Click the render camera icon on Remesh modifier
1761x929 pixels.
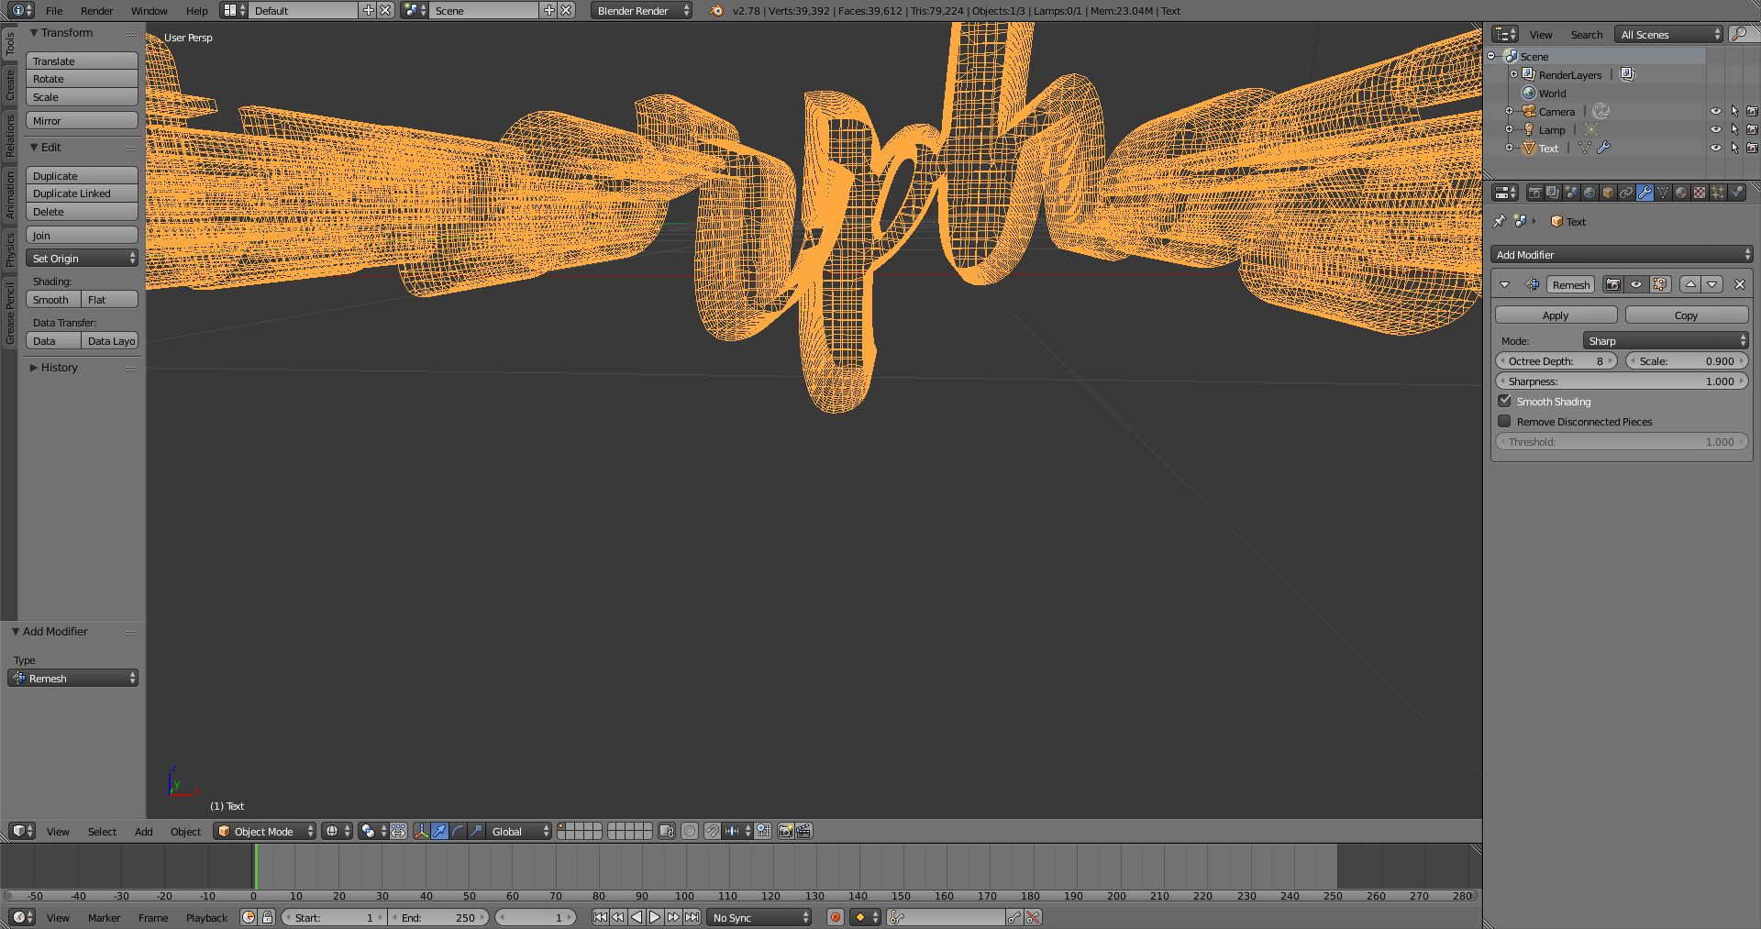point(1613,284)
